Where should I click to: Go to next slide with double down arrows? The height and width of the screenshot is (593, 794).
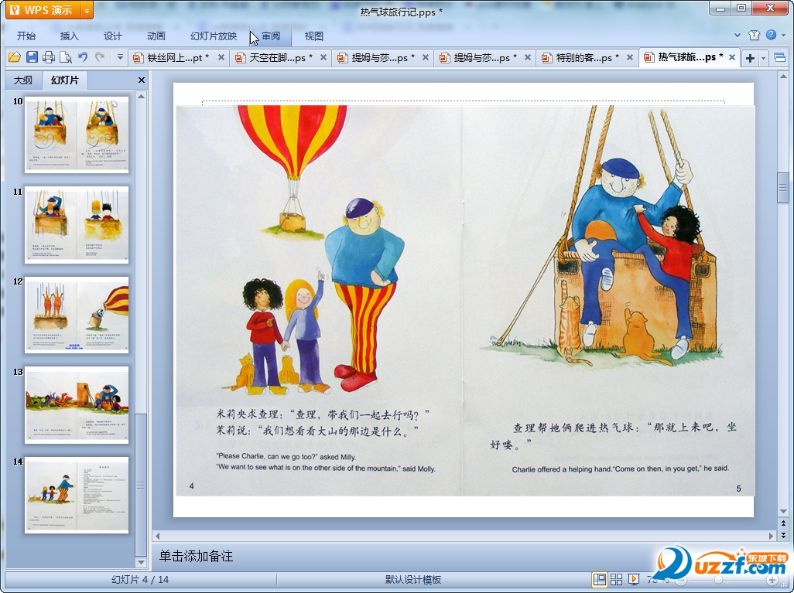click(x=783, y=535)
